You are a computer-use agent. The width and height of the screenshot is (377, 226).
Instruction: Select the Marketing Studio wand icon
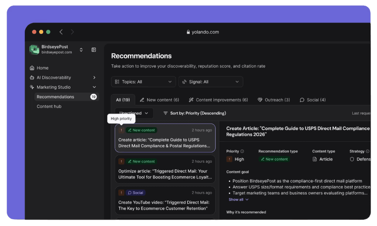coord(32,87)
